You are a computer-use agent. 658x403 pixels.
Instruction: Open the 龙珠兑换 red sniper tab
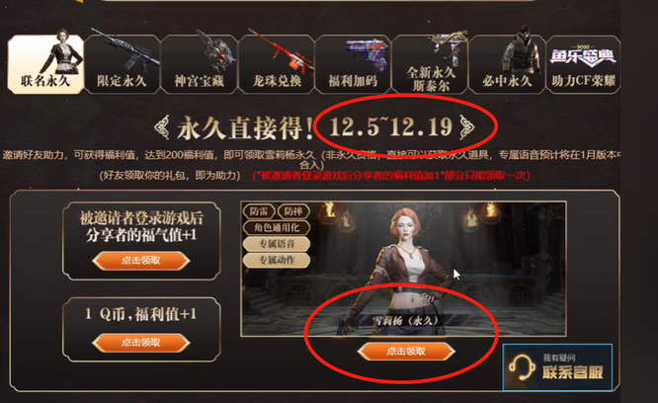[x=277, y=64]
